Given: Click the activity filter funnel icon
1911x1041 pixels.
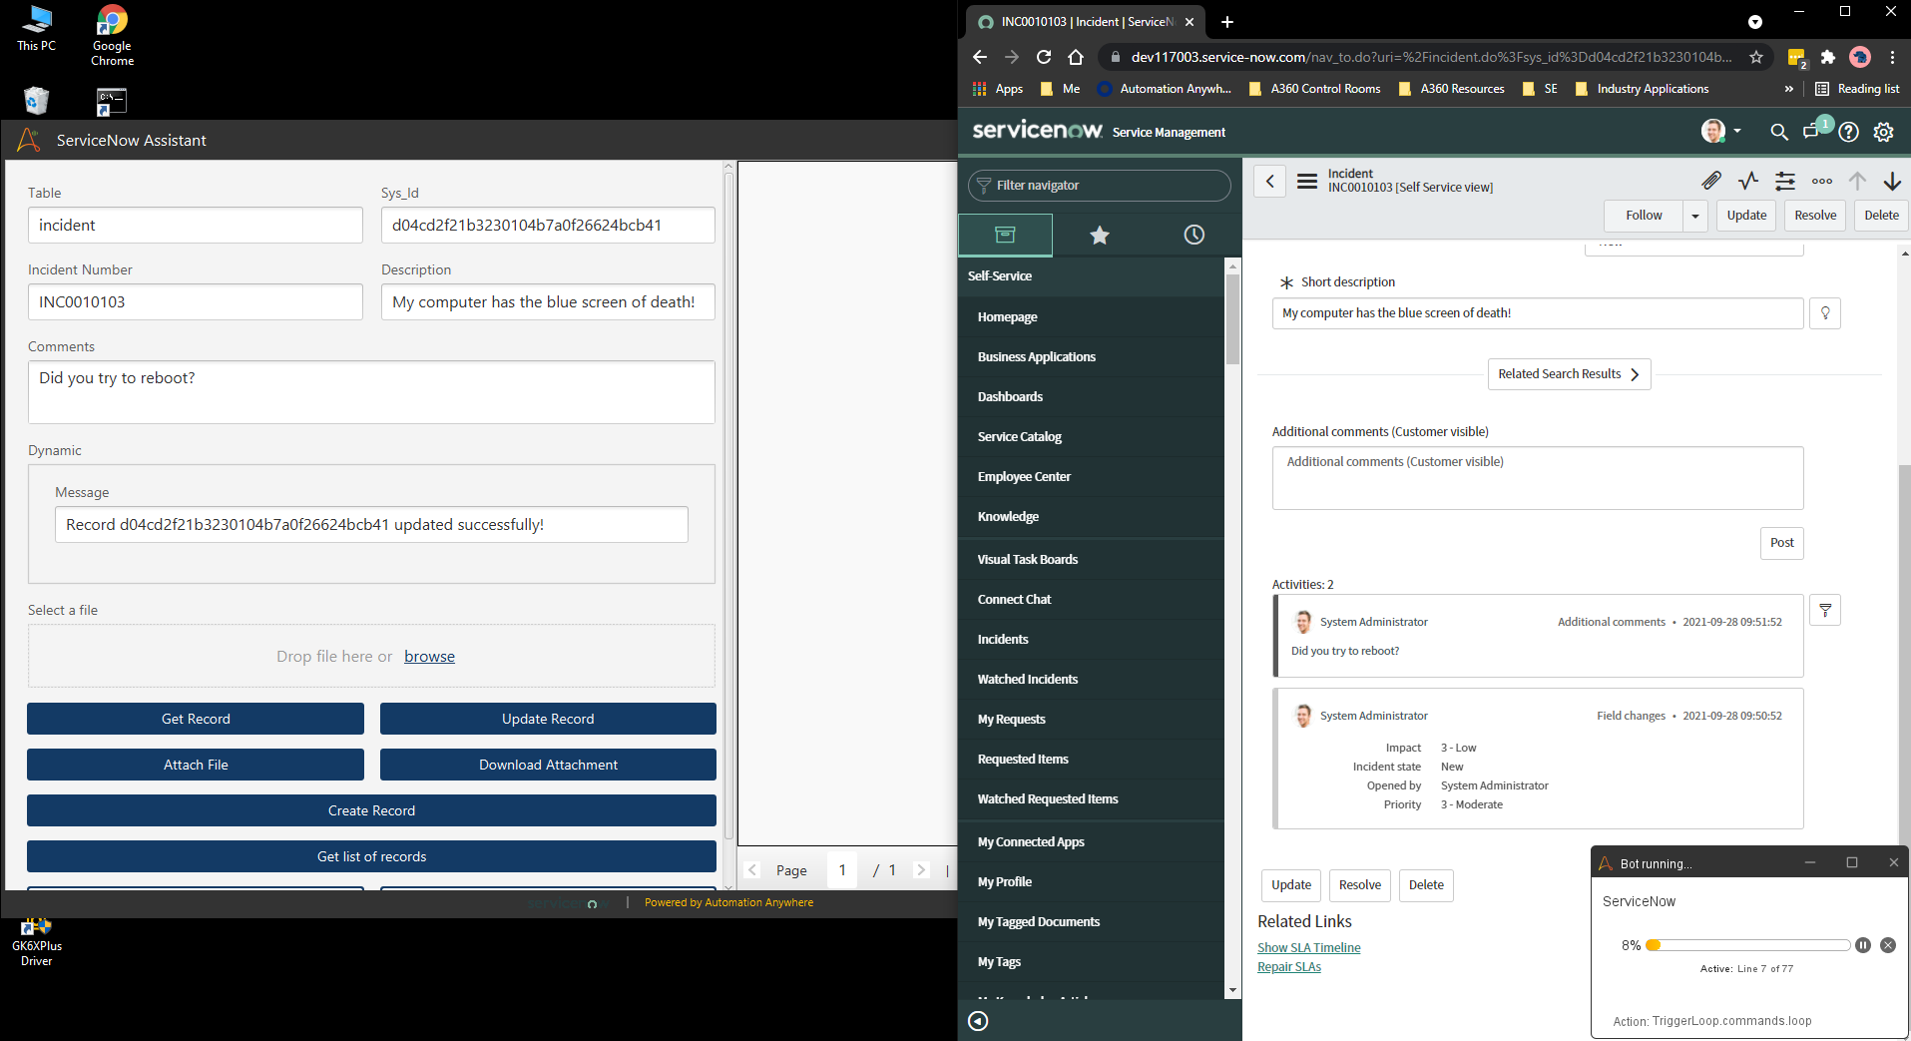Looking at the screenshot, I should [x=1825, y=610].
